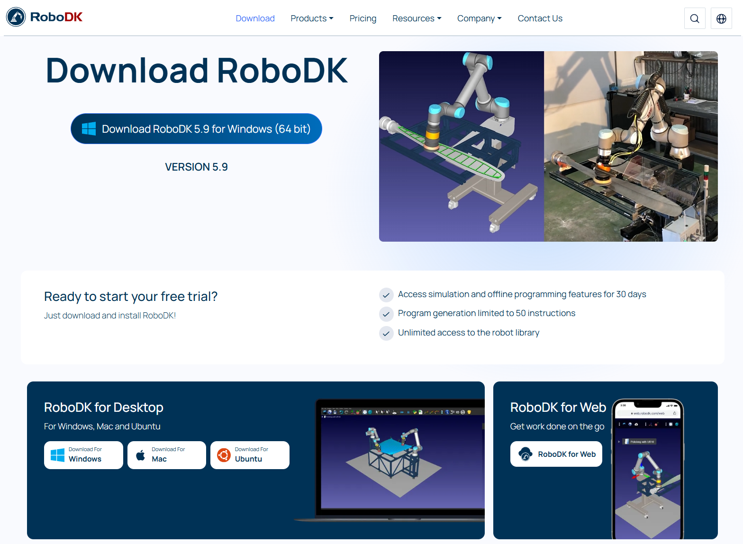The image size is (743, 544).
Task: Click the VERSION 5.9 text
Action: 196,167
